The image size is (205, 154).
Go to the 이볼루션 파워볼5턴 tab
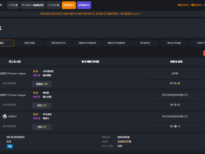coord(116,43)
